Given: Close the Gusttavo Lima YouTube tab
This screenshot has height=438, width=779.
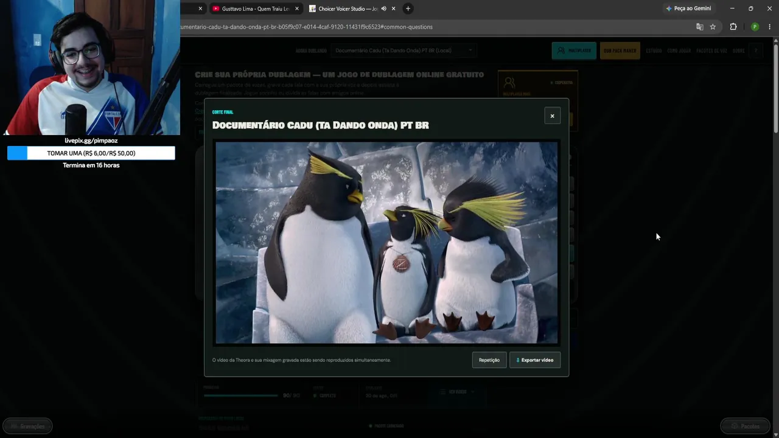Looking at the screenshot, I should tap(297, 9).
